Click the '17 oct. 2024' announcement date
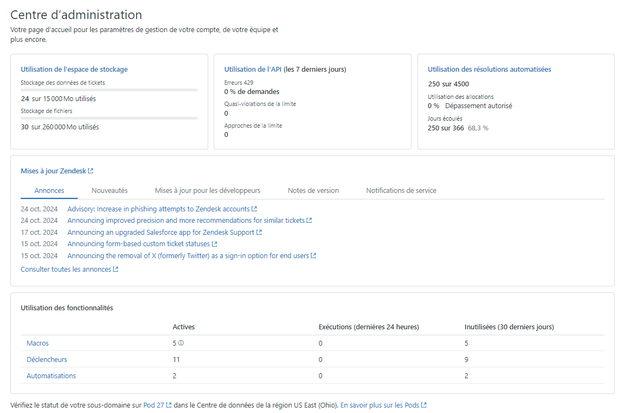Image resolution: width=623 pixels, height=413 pixels. (39, 233)
